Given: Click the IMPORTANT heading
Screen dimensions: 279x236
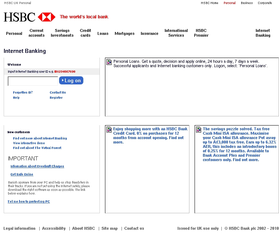Looking at the screenshot, I should pyautogui.click(x=23, y=159).
